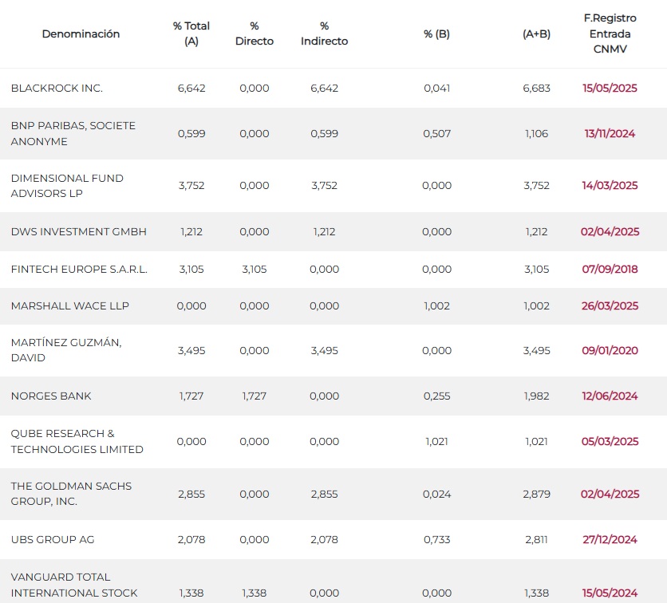The width and height of the screenshot is (667, 603).
Task: Click the % Indirecto column header
Action: [324, 33]
